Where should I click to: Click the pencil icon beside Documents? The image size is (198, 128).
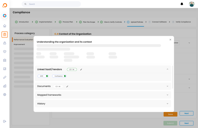click(x=67, y=86)
